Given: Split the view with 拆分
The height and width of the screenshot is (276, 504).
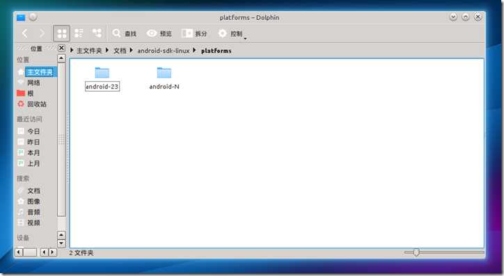Looking at the screenshot, I should pos(194,33).
